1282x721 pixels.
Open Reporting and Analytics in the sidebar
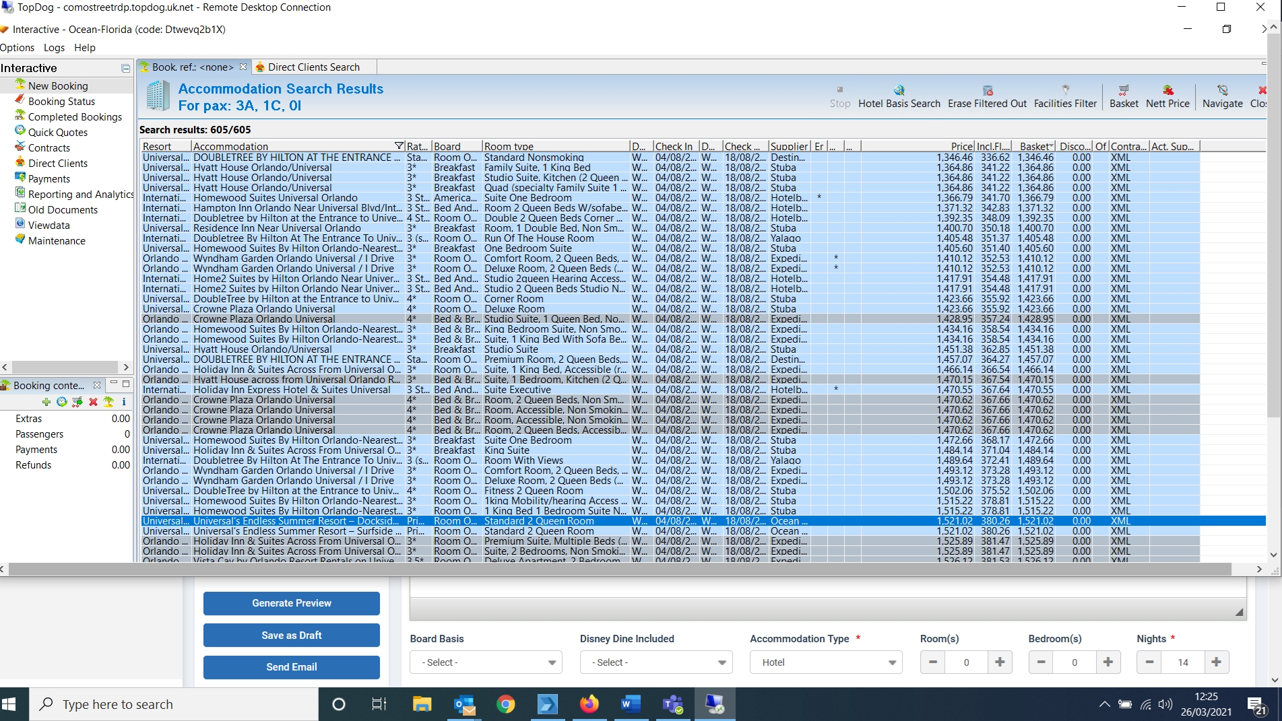point(81,194)
